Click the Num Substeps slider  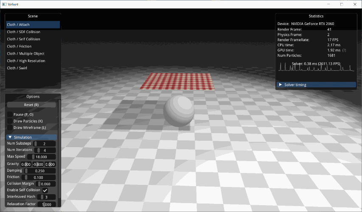pyautogui.click(x=44, y=144)
